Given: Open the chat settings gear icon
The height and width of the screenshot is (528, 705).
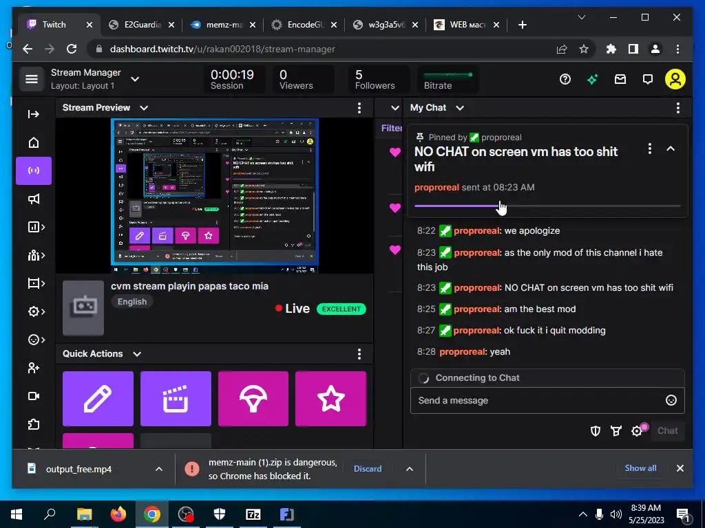Looking at the screenshot, I should point(637,431).
